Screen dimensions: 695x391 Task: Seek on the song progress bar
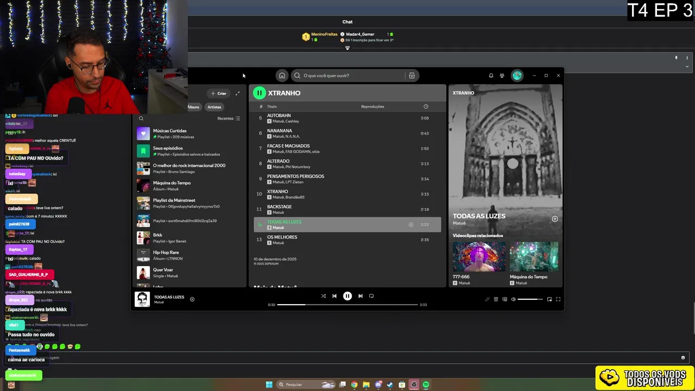coord(347,305)
